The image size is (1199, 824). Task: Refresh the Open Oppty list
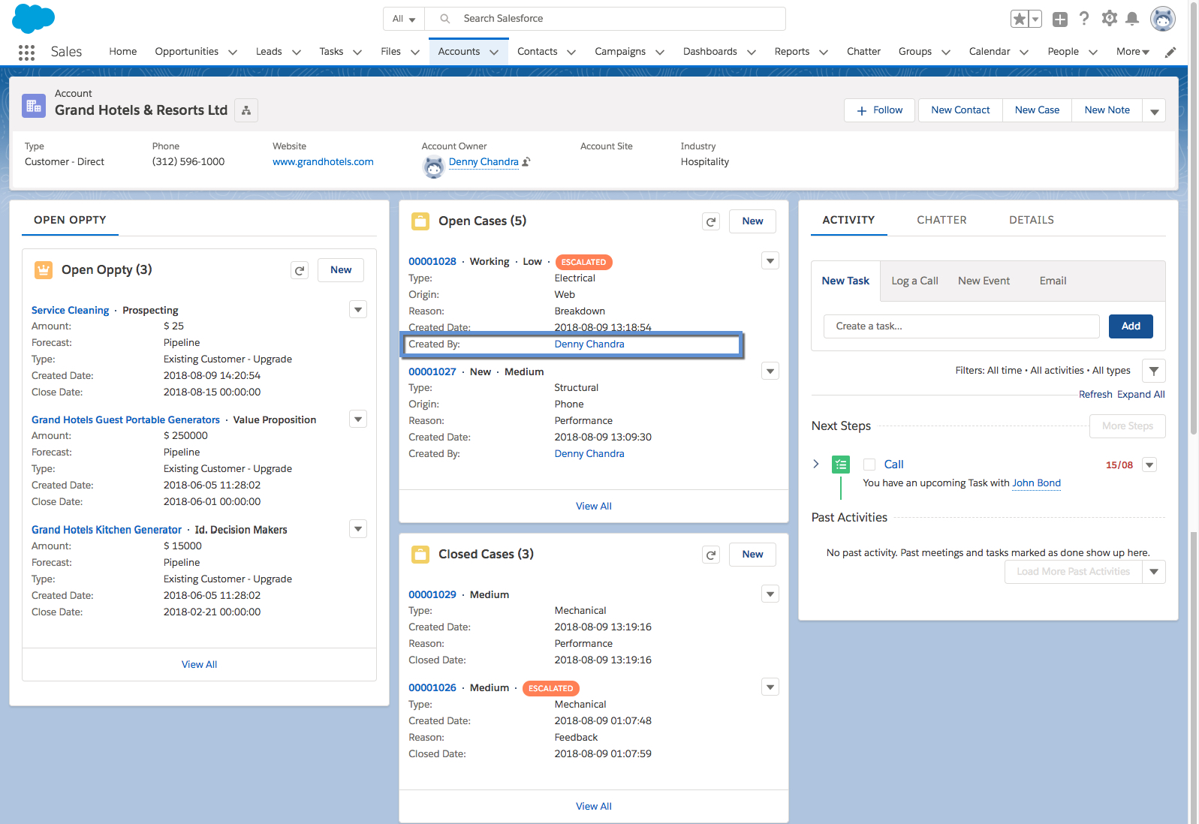pos(300,270)
